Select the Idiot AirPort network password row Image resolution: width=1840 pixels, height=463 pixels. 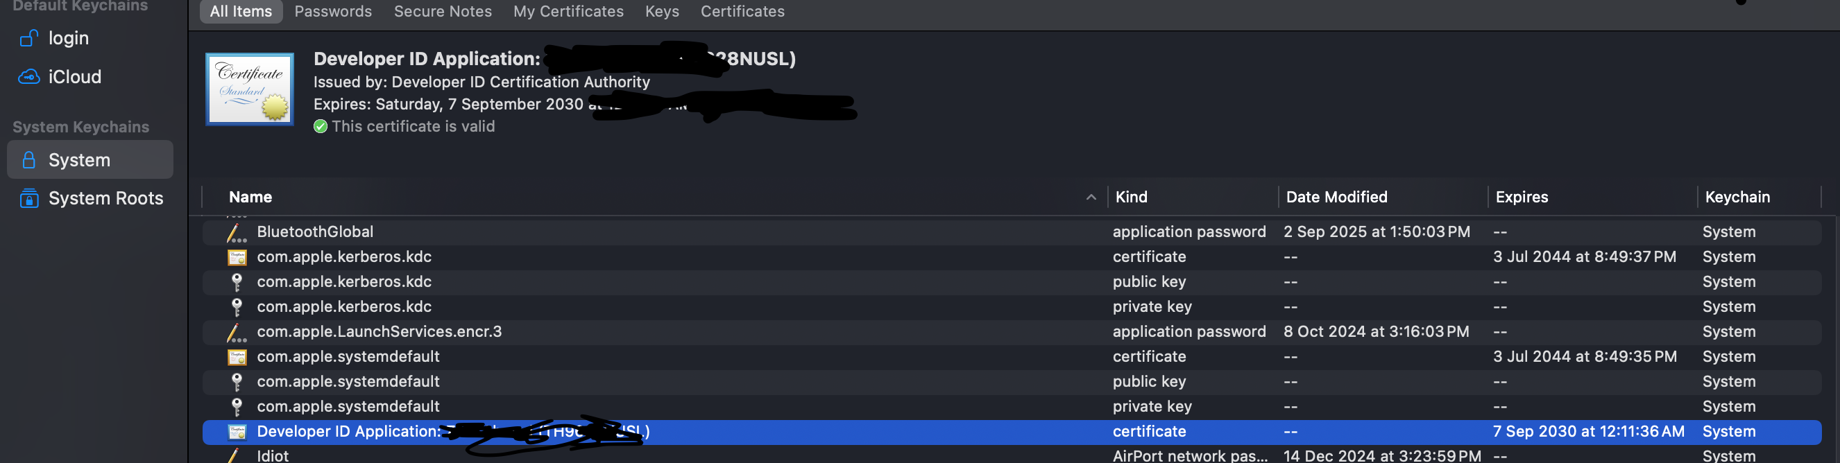point(1012,455)
